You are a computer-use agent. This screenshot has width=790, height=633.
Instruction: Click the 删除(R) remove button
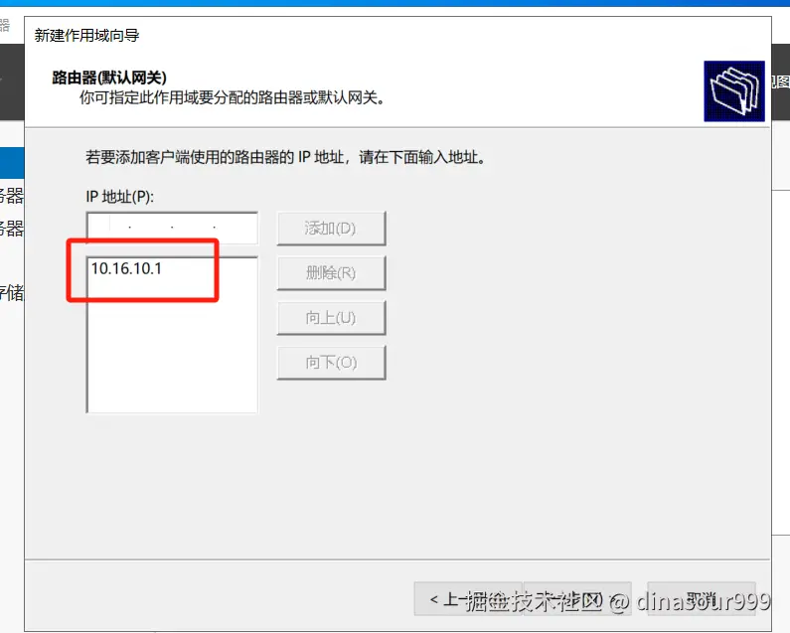tap(331, 273)
